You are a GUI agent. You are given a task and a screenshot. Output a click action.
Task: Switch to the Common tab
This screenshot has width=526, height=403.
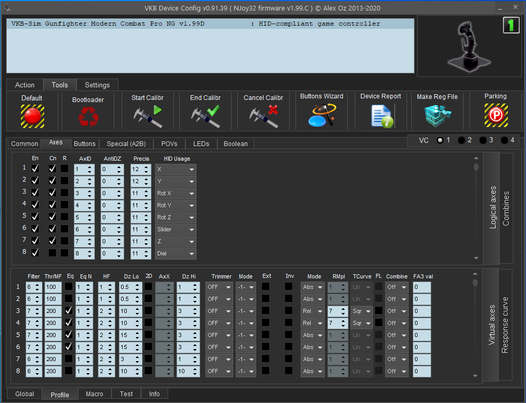[25, 144]
